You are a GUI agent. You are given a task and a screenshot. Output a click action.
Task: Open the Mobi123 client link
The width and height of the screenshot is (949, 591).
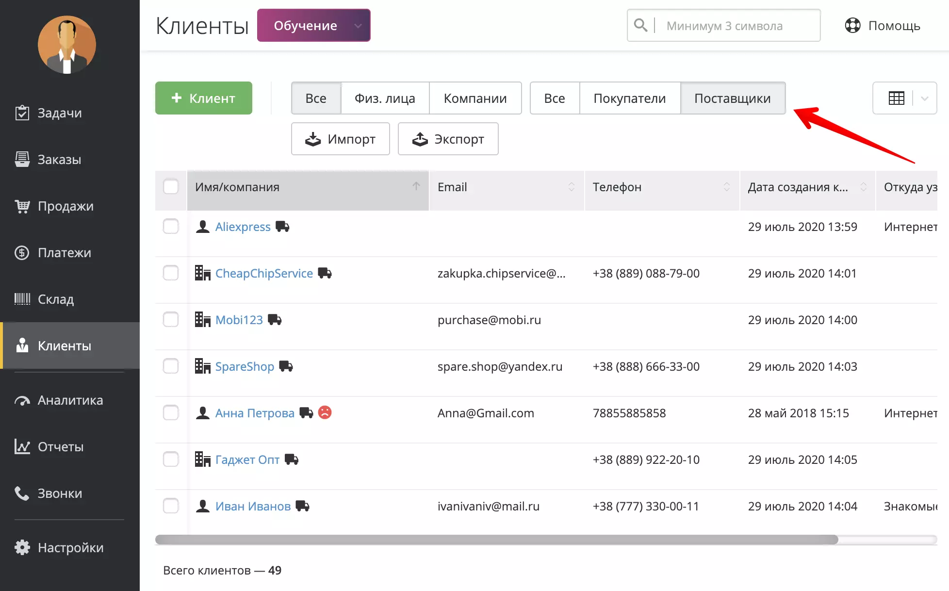click(239, 320)
